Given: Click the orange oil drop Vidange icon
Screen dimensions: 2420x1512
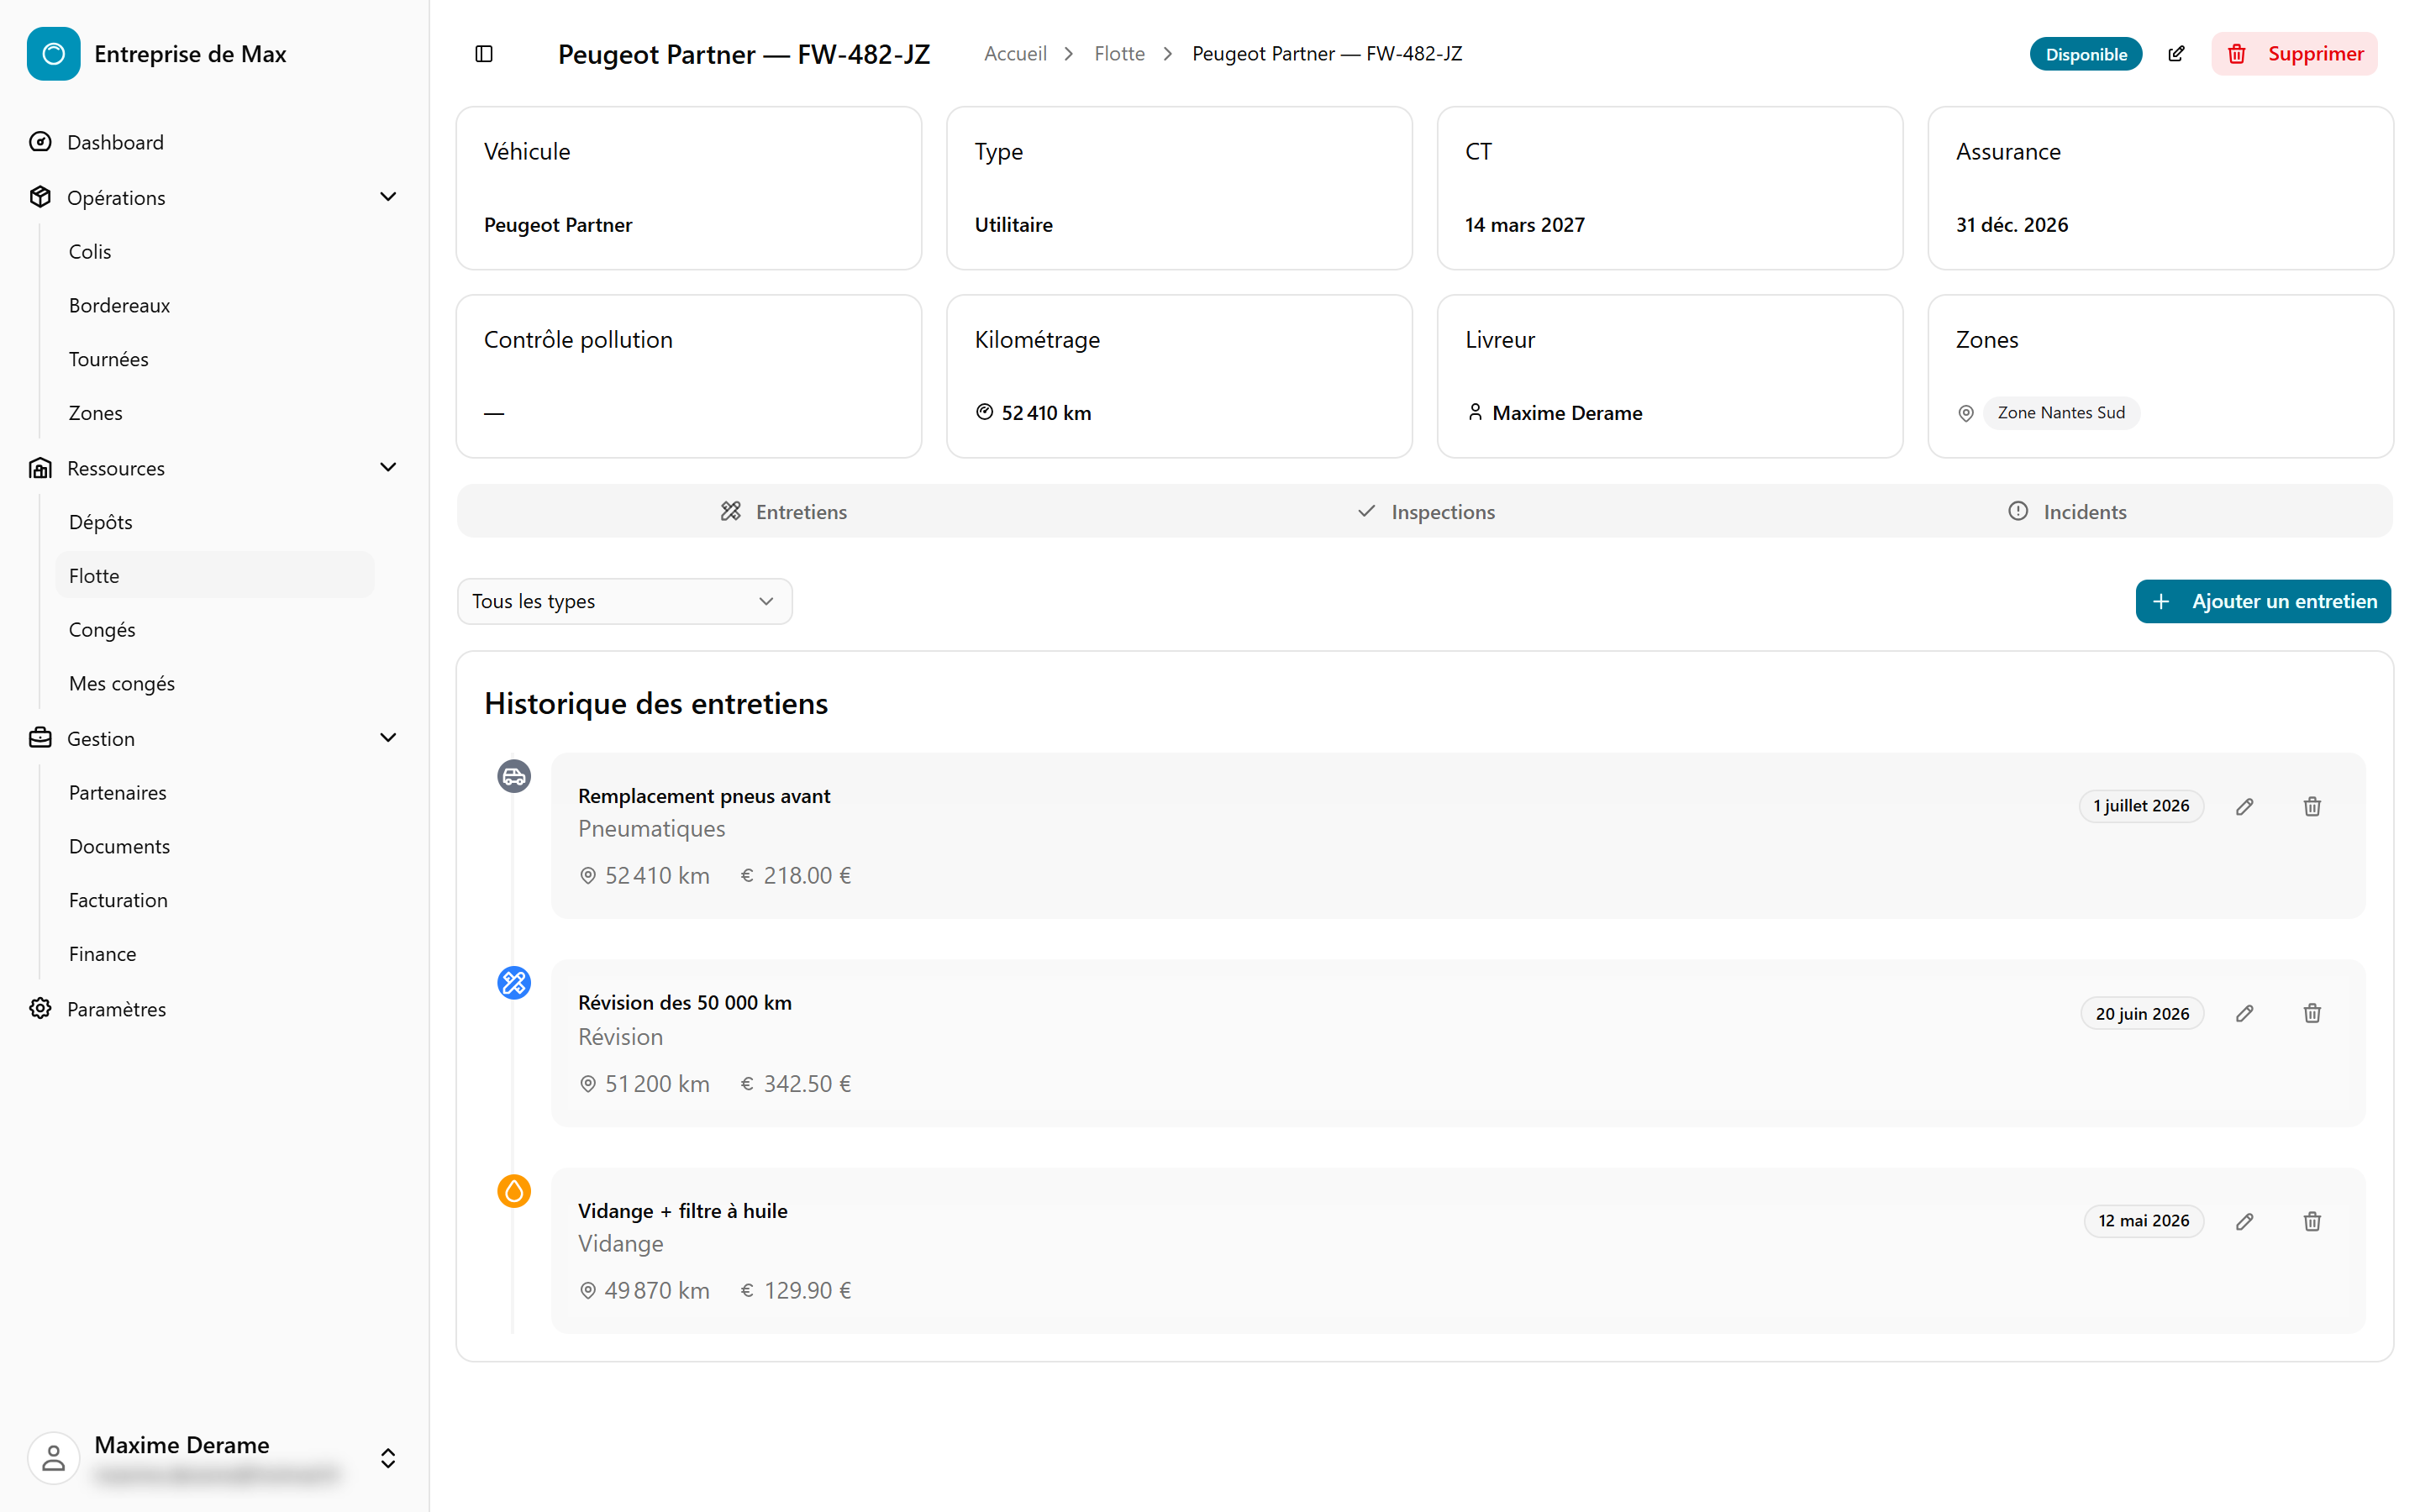Looking at the screenshot, I should (x=514, y=1191).
